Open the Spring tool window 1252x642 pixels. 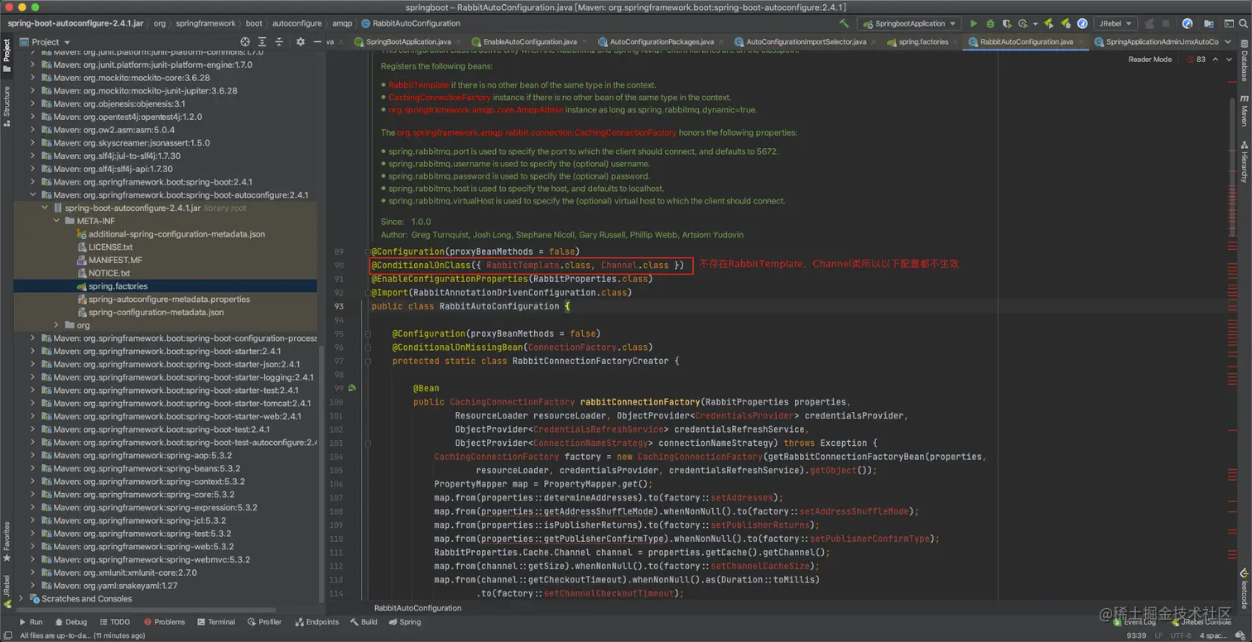[404, 621]
